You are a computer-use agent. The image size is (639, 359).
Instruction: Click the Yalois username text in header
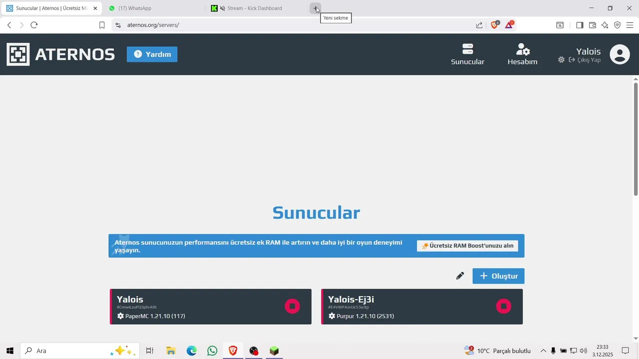point(589,51)
